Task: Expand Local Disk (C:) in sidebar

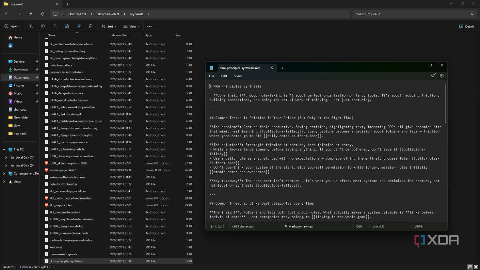Action: coord(6,158)
